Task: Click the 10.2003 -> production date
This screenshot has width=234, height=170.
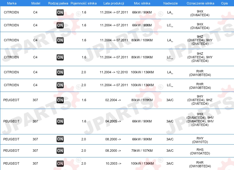Action: [x=113, y=163]
